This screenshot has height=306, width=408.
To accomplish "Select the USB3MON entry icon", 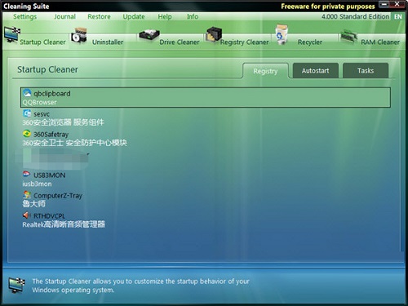I will tap(26, 174).
